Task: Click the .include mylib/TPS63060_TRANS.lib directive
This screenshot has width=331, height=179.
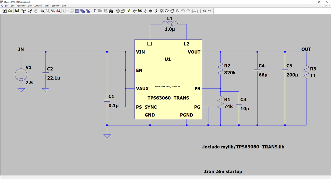Action: coord(243,147)
